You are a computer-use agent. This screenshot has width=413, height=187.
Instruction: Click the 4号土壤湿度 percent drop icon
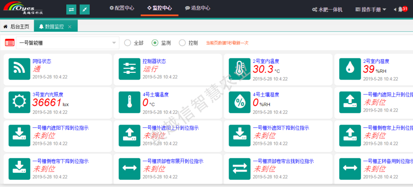tap(240, 102)
